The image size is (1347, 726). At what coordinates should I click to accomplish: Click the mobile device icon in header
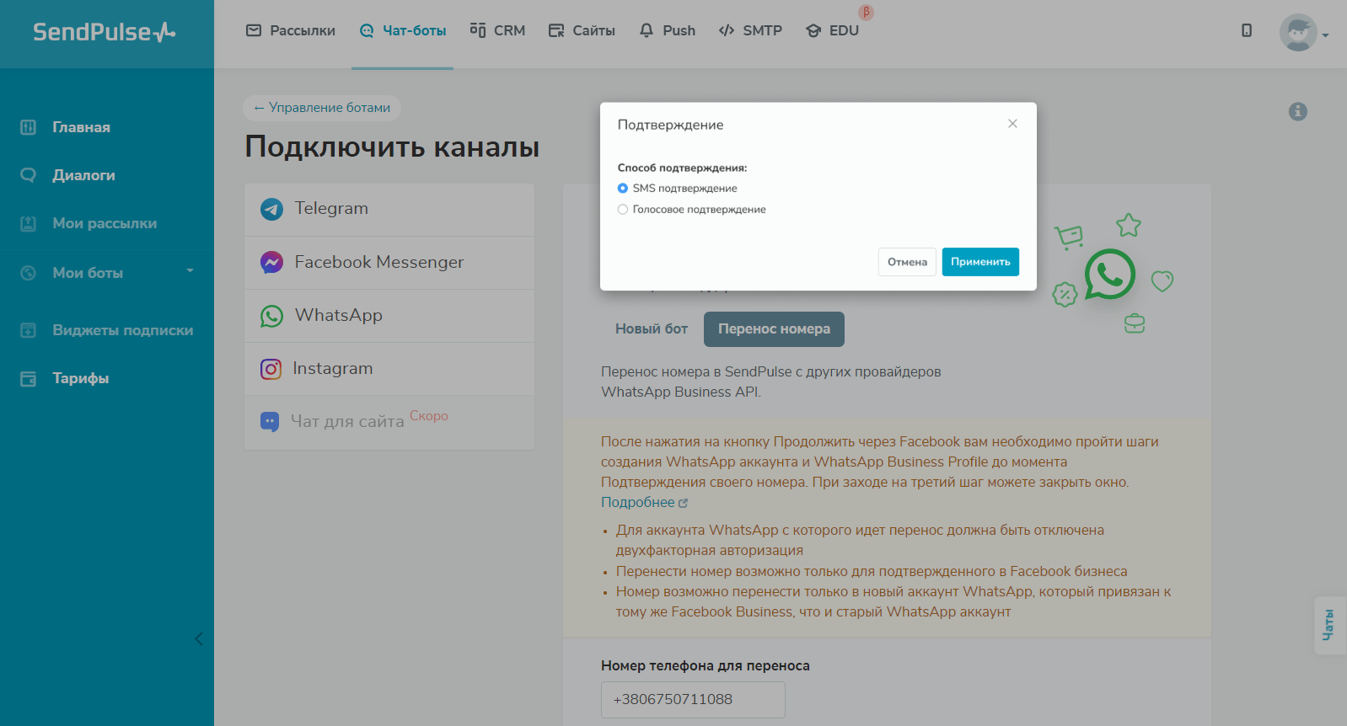1247,30
